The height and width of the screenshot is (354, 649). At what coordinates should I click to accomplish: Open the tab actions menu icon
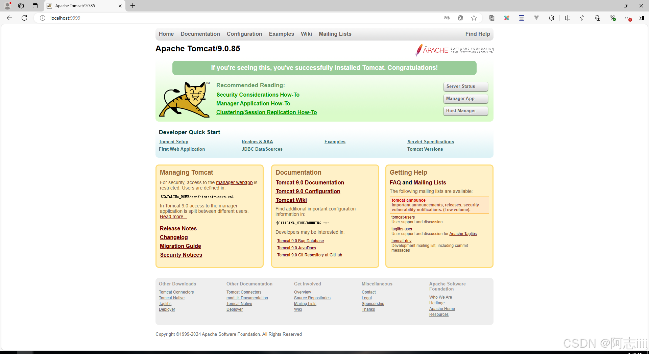point(35,6)
